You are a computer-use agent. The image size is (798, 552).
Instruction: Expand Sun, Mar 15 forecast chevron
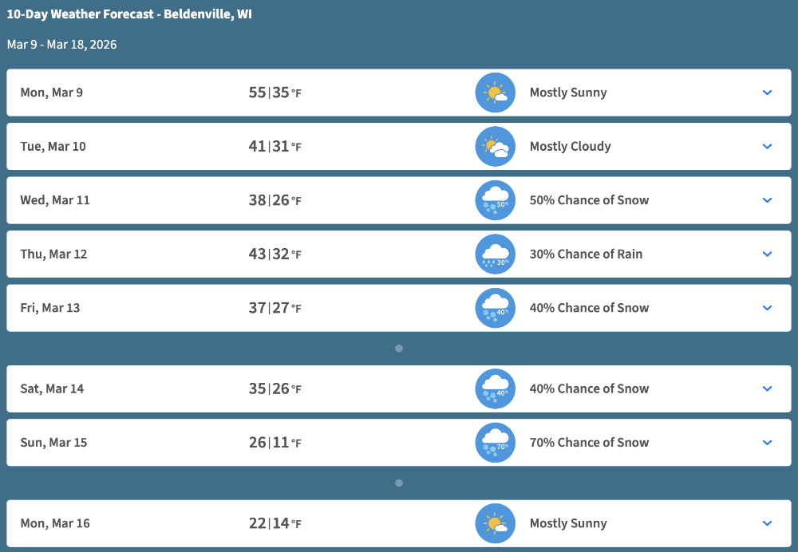coord(767,443)
